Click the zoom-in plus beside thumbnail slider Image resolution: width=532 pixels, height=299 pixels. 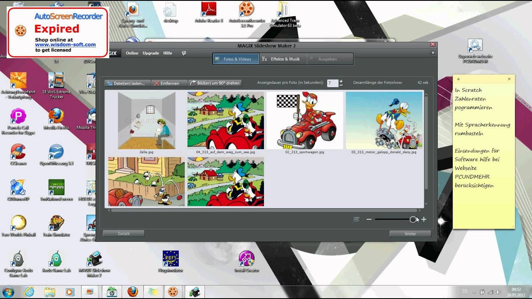tap(424, 219)
